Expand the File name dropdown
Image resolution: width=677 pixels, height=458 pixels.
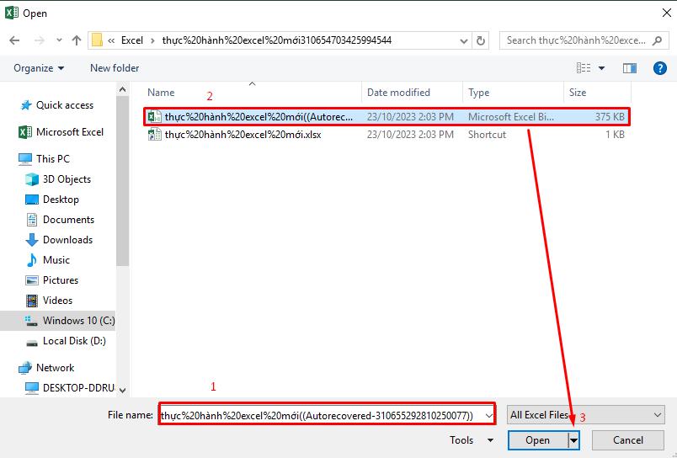click(x=488, y=416)
